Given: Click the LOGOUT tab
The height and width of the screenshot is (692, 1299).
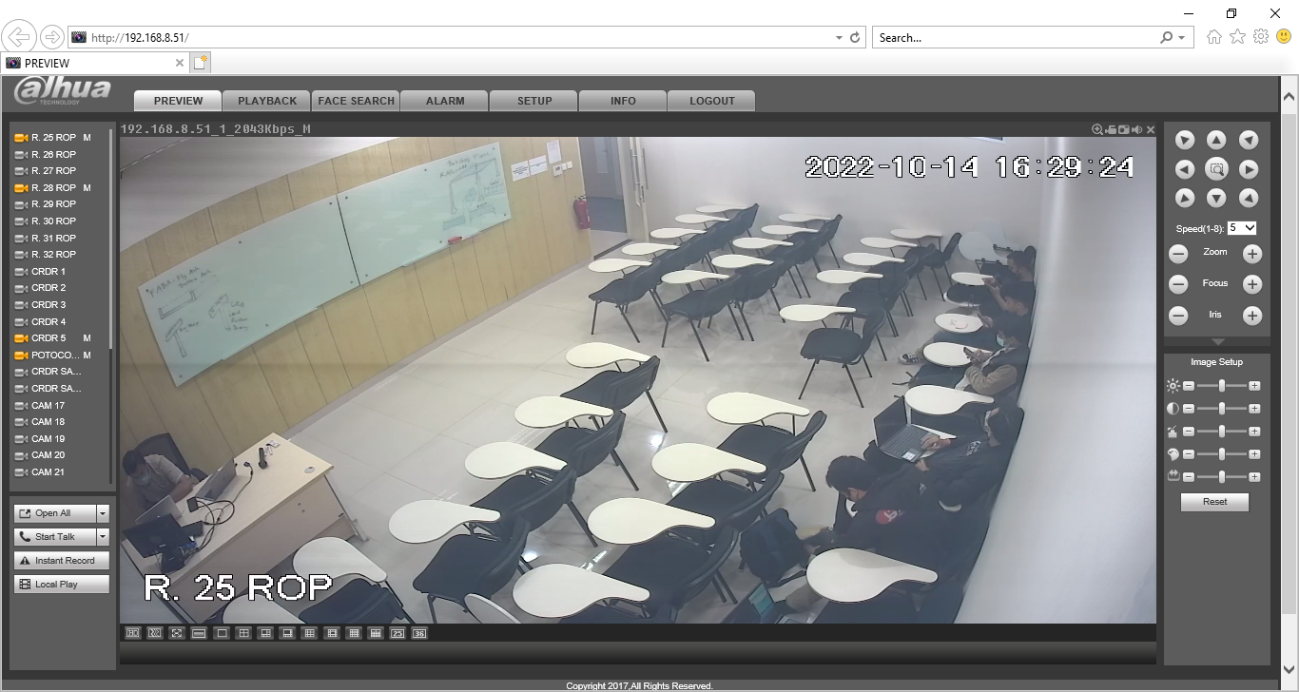Looking at the screenshot, I should click(712, 101).
